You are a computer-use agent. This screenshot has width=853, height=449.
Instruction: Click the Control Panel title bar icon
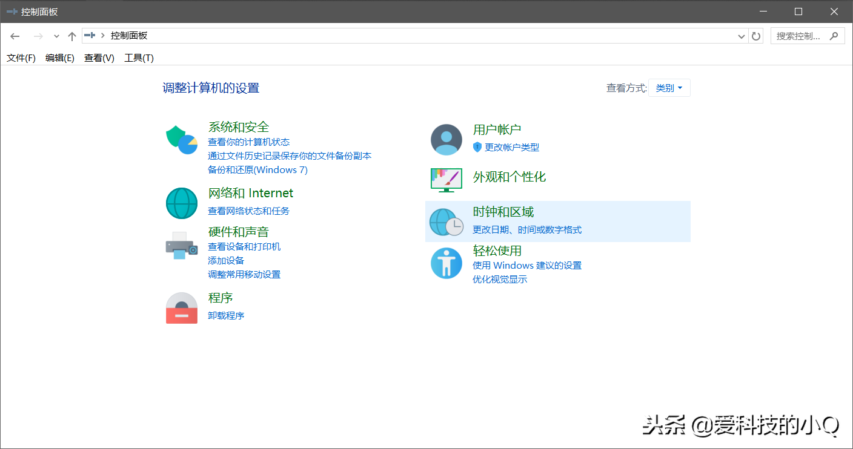click(x=12, y=11)
